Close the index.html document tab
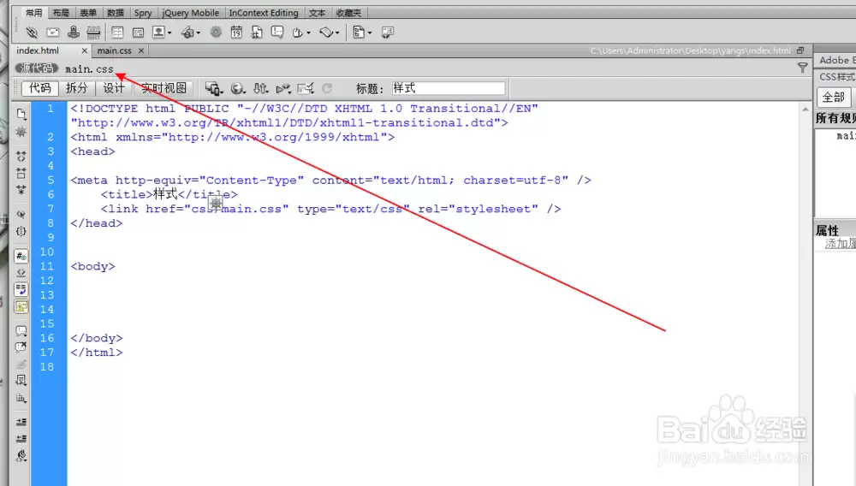 coord(84,50)
